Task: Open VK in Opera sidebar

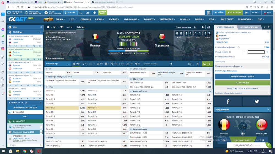Action: [x=3, y=42]
